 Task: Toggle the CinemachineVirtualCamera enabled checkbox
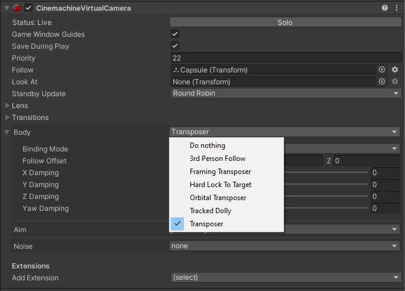coord(28,8)
